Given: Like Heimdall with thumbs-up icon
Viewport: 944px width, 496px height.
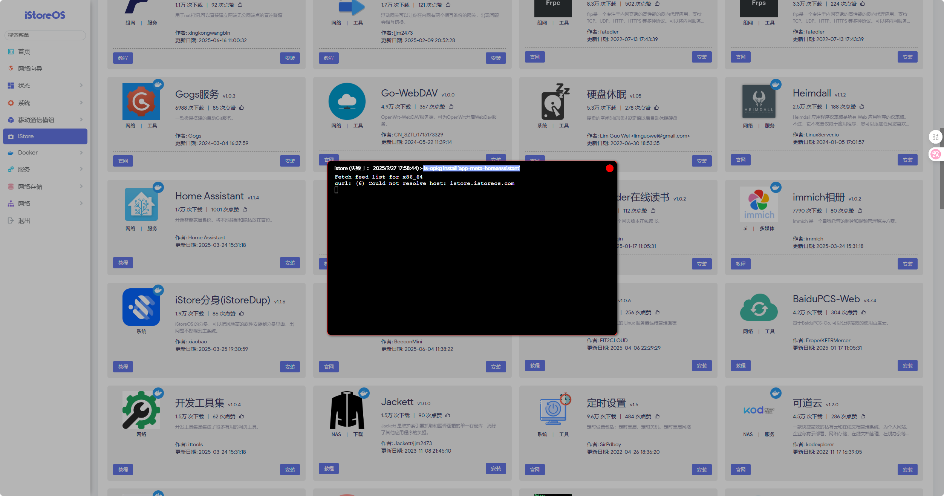Looking at the screenshot, I should point(862,107).
